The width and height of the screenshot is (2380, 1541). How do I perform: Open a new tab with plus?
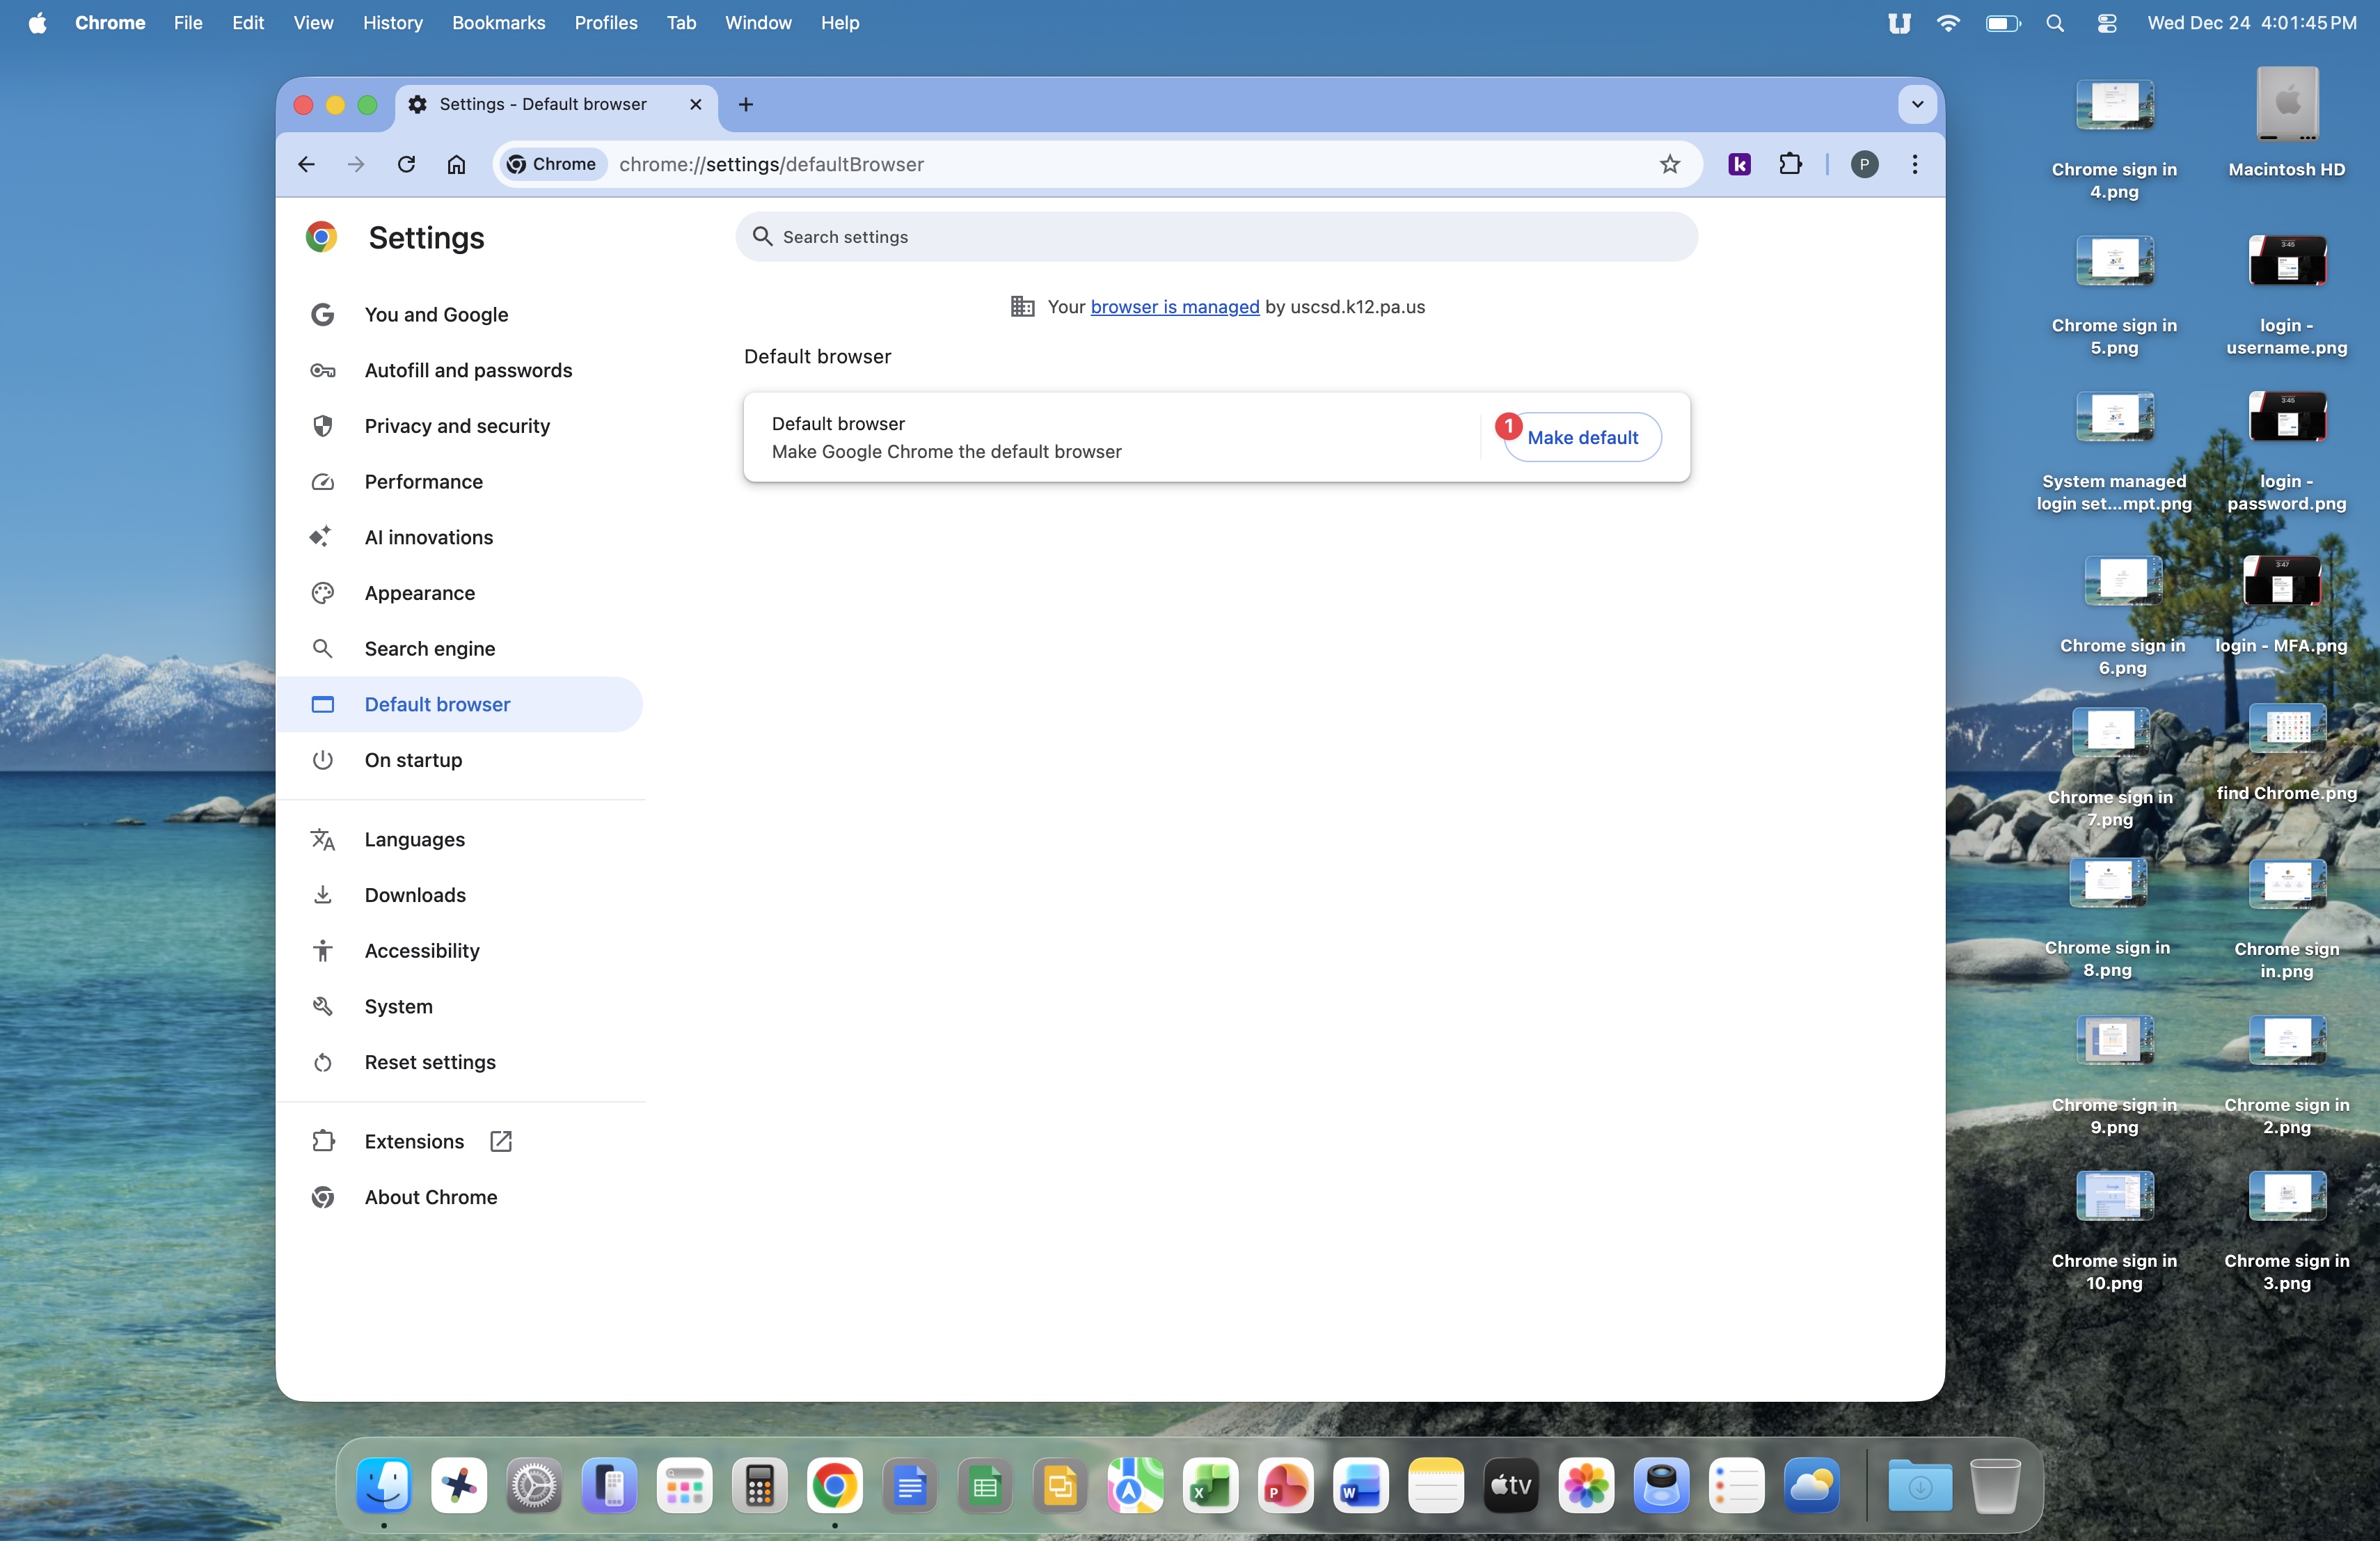click(x=745, y=104)
